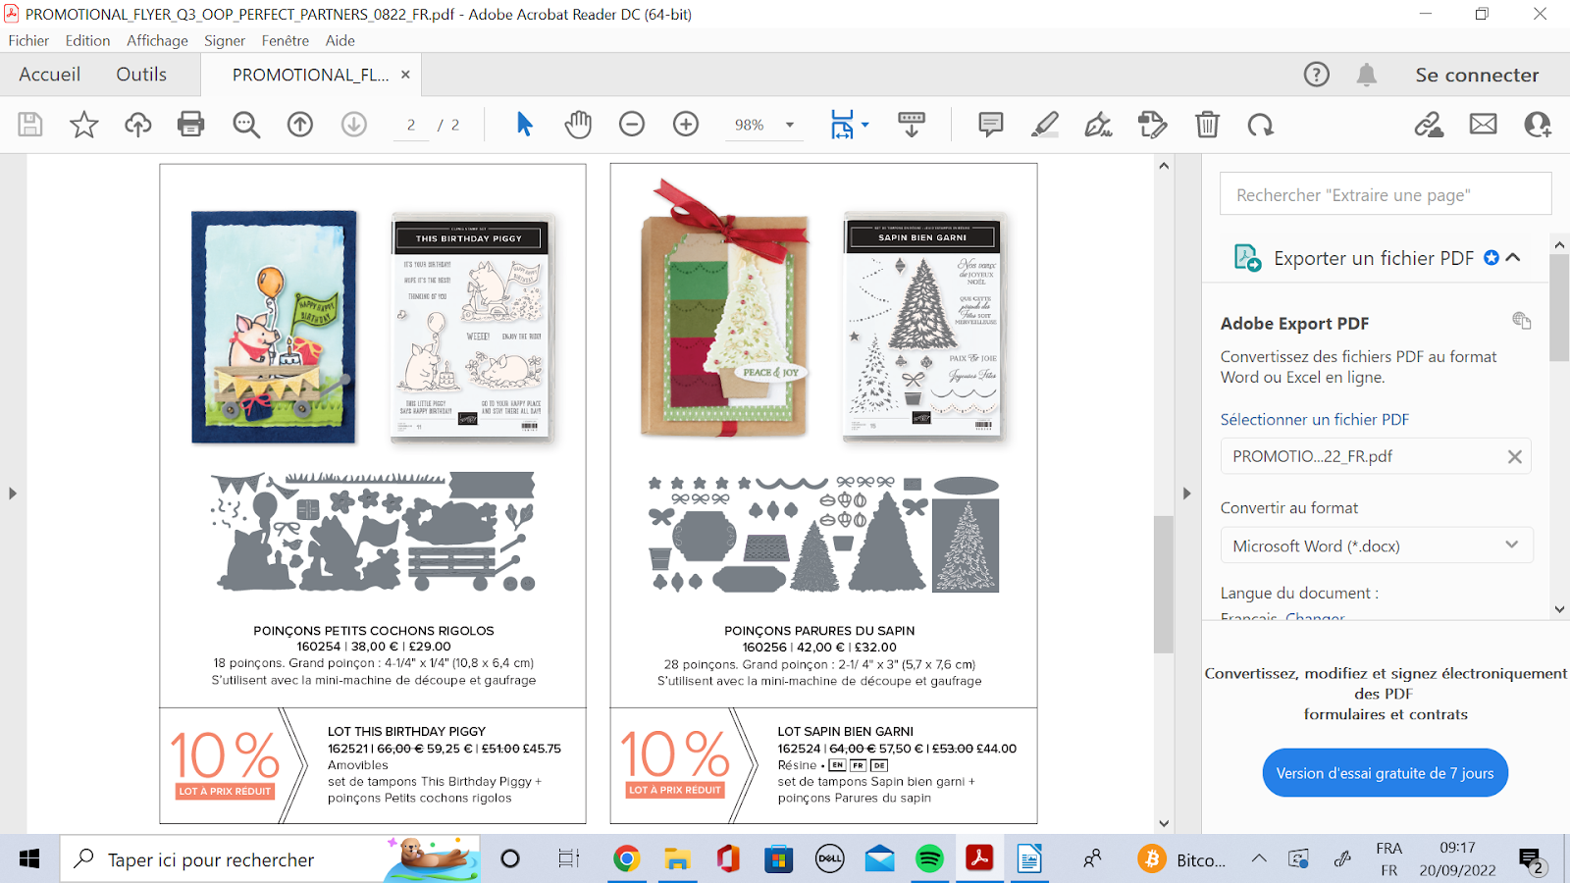Select the highlighter pen tool

coord(1045,125)
